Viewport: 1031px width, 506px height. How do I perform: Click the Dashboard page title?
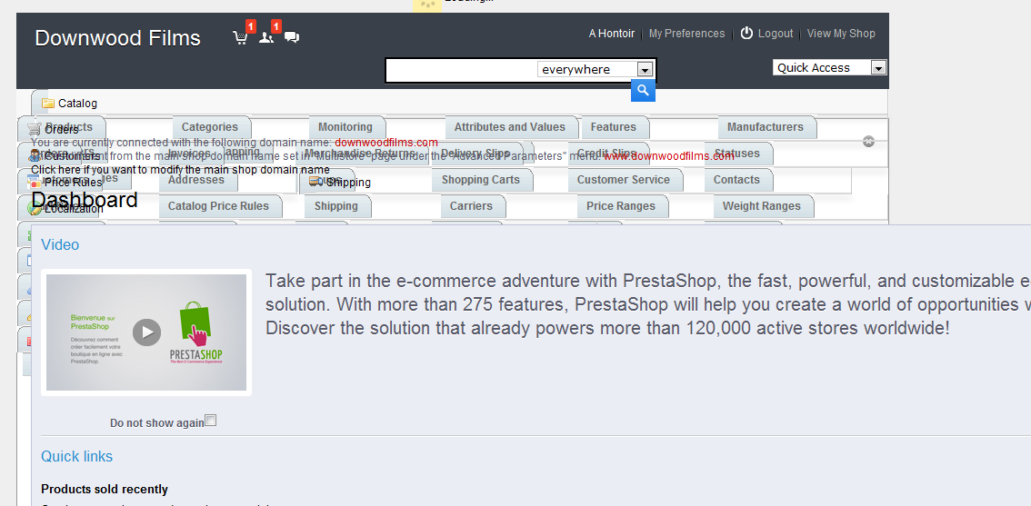(x=85, y=200)
